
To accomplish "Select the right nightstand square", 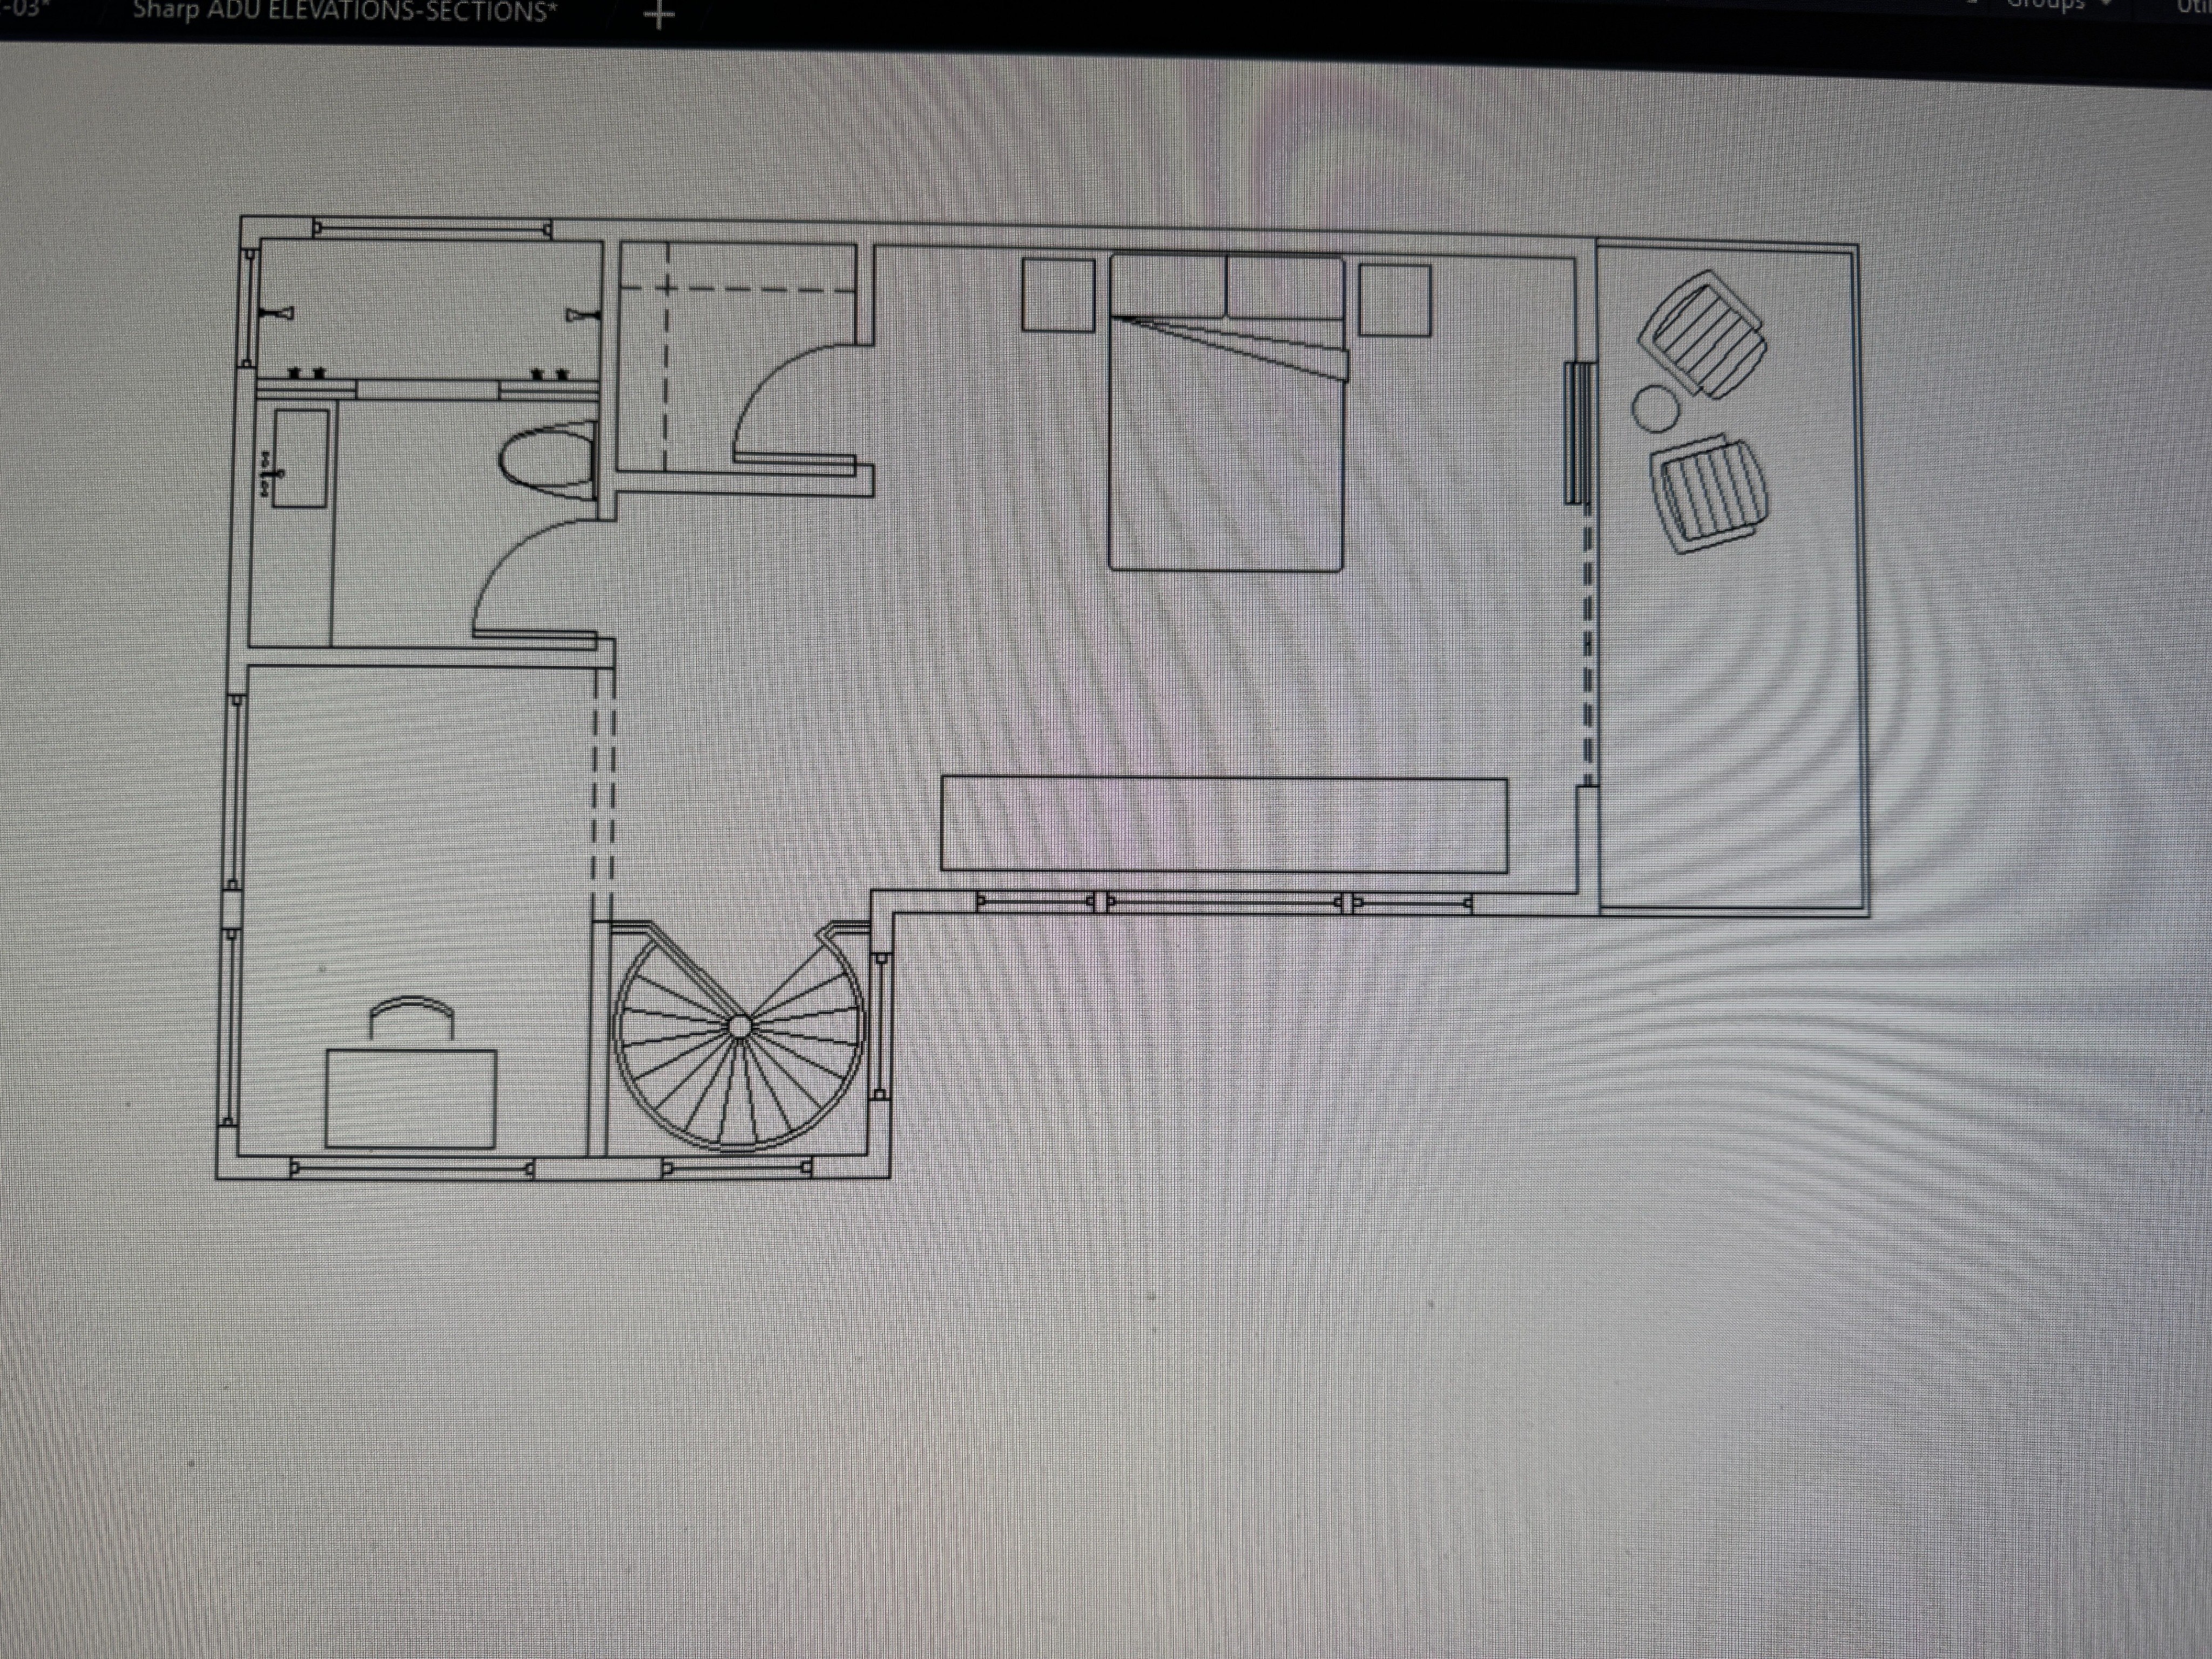I will click(1395, 300).
